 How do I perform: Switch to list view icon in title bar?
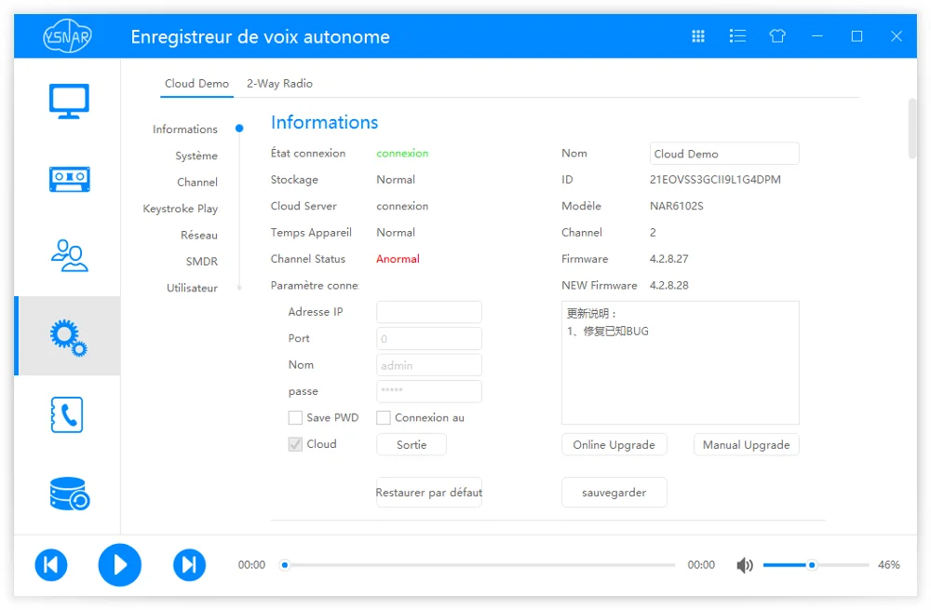pyautogui.click(x=737, y=36)
